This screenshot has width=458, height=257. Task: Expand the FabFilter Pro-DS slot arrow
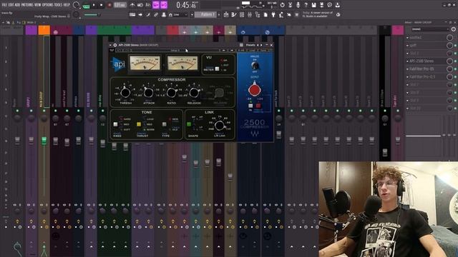click(x=407, y=69)
